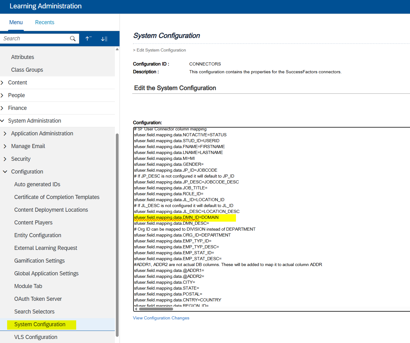Click the sidebar vertical scrollbar thumb

(117, 233)
